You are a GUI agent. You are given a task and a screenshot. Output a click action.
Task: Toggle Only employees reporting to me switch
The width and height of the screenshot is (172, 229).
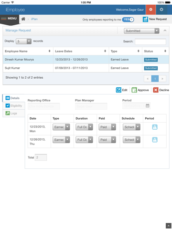click(x=128, y=20)
